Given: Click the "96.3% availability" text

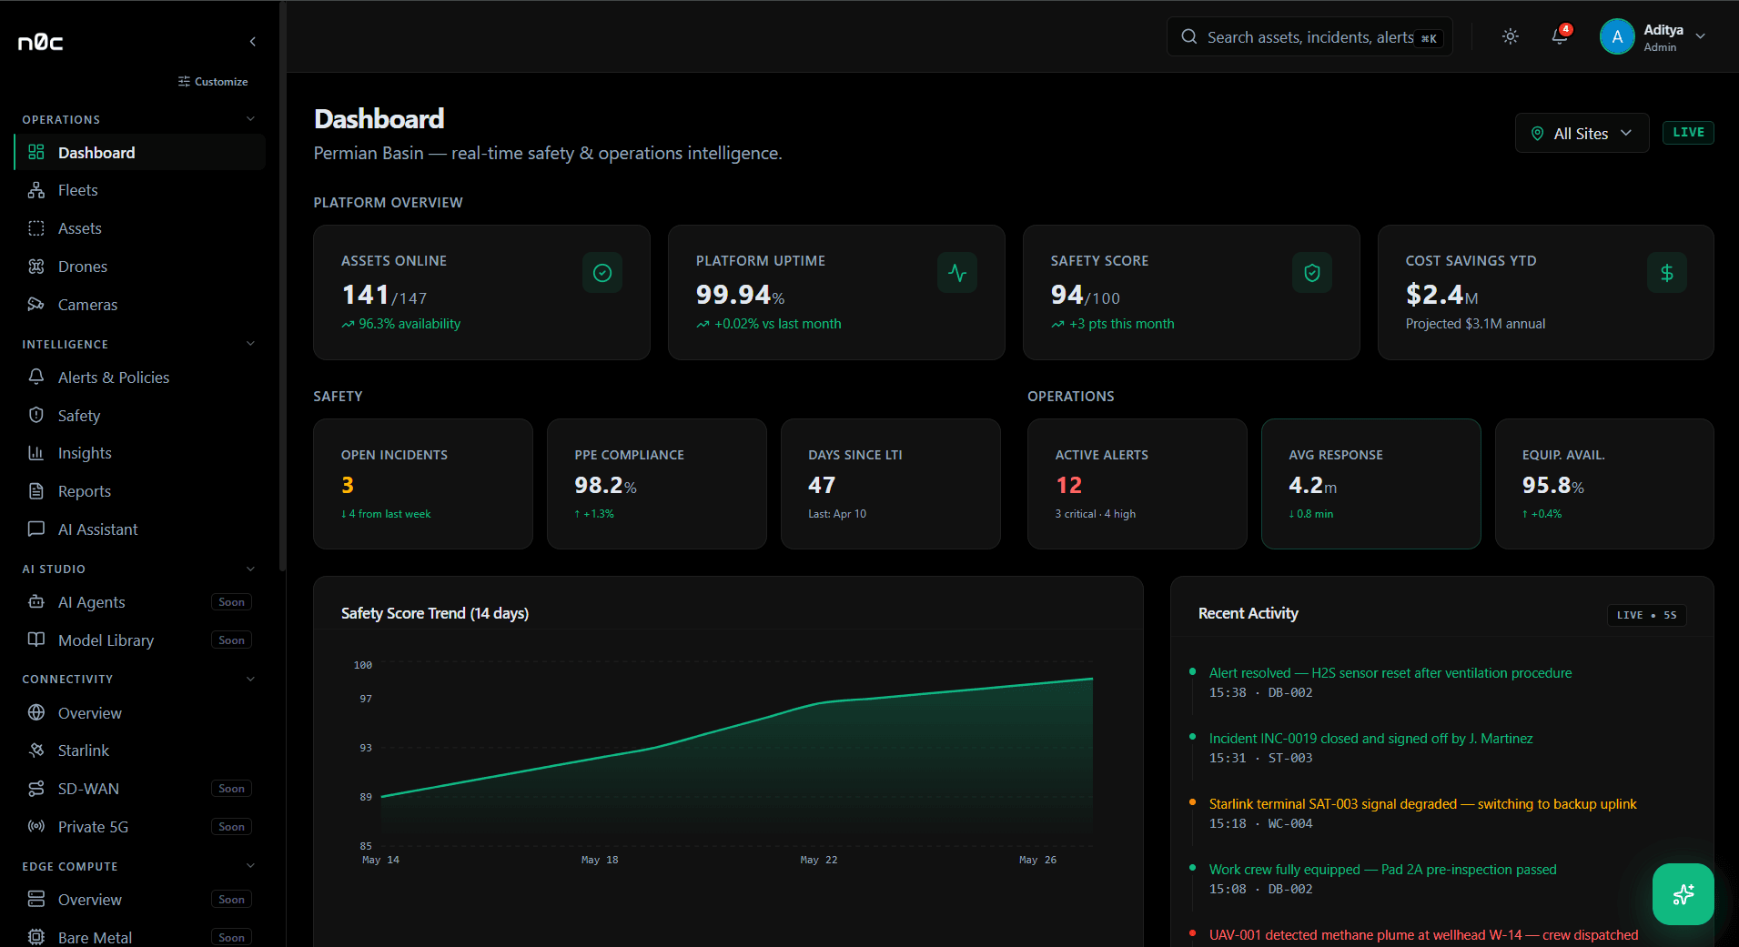Looking at the screenshot, I should [x=409, y=324].
